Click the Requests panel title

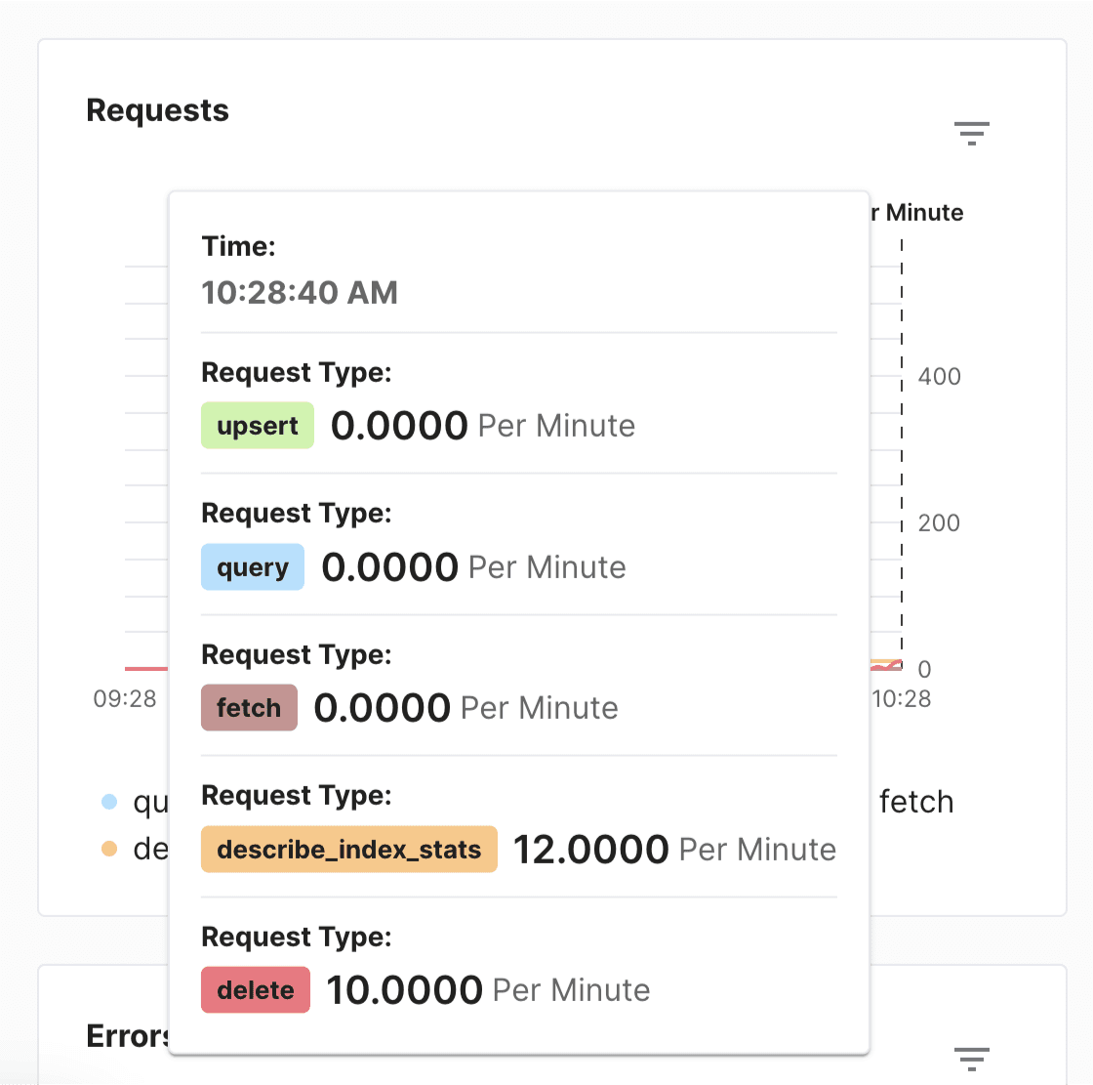(157, 110)
